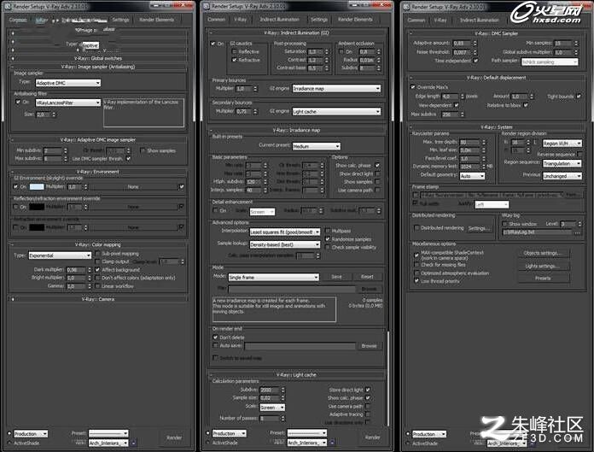
Task: Open Default geometry Auto dropdown
Action: click(472, 176)
